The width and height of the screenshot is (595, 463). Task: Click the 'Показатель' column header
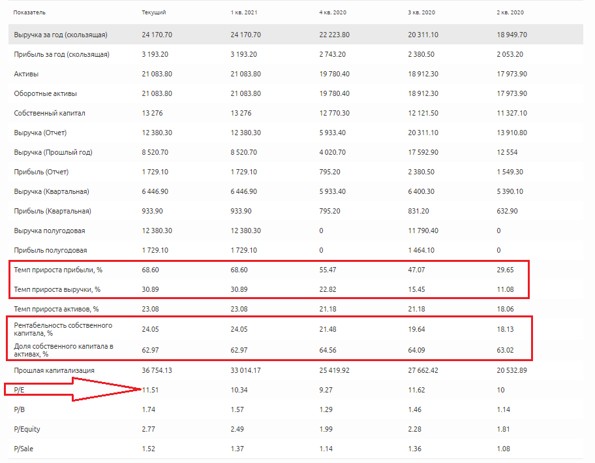29,12
